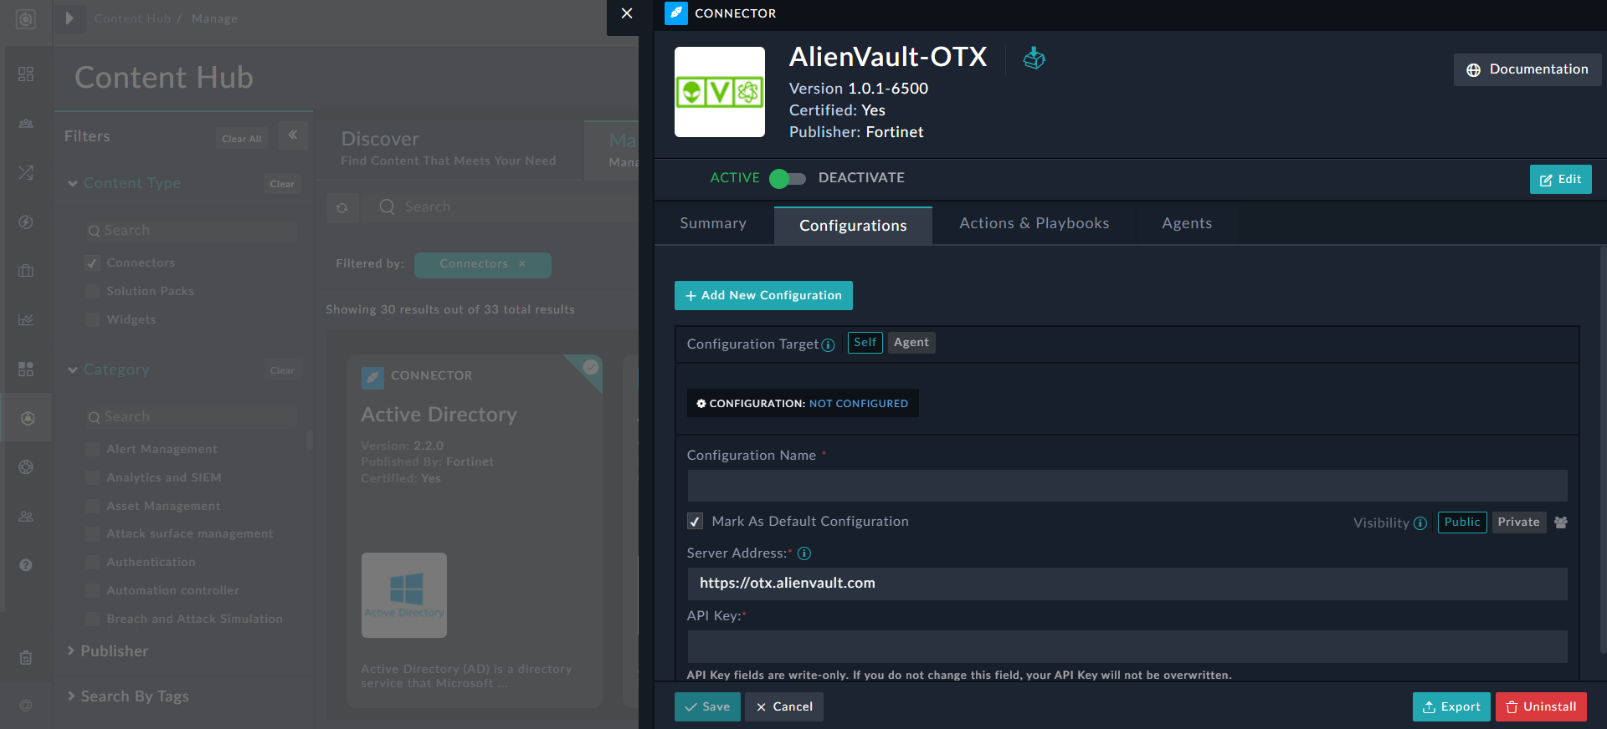Click the connector feather icon in header
Image resolution: width=1607 pixels, height=729 pixels.
(x=675, y=13)
